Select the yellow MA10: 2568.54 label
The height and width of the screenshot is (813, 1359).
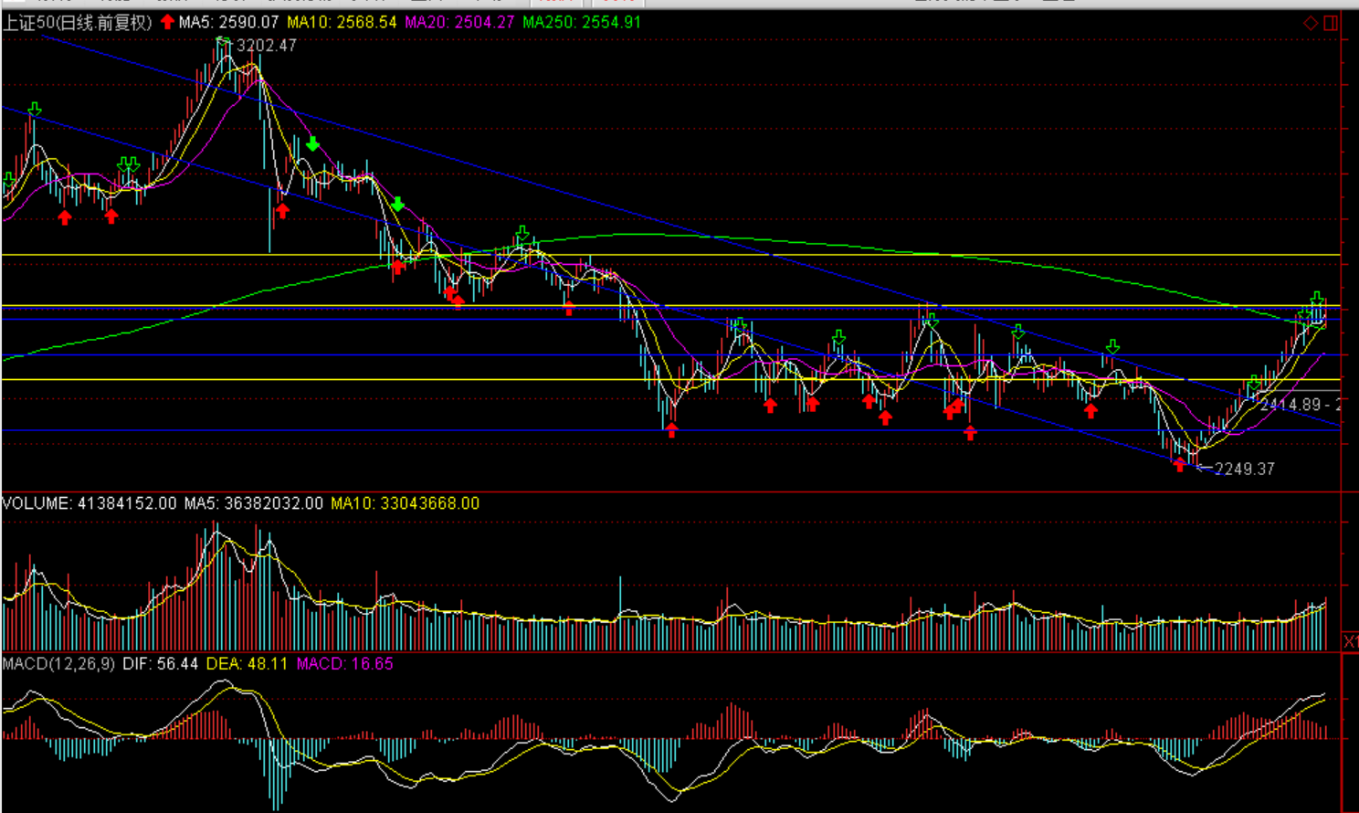[342, 22]
